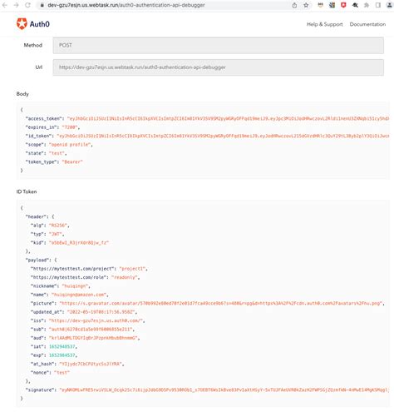
Task: Click the Url input field
Action: click(219, 67)
